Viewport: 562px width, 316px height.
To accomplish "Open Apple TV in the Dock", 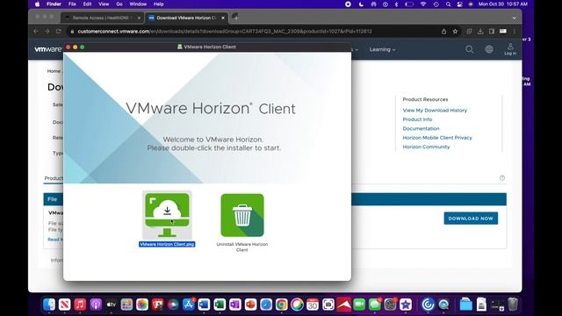I will pyautogui.click(x=112, y=305).
